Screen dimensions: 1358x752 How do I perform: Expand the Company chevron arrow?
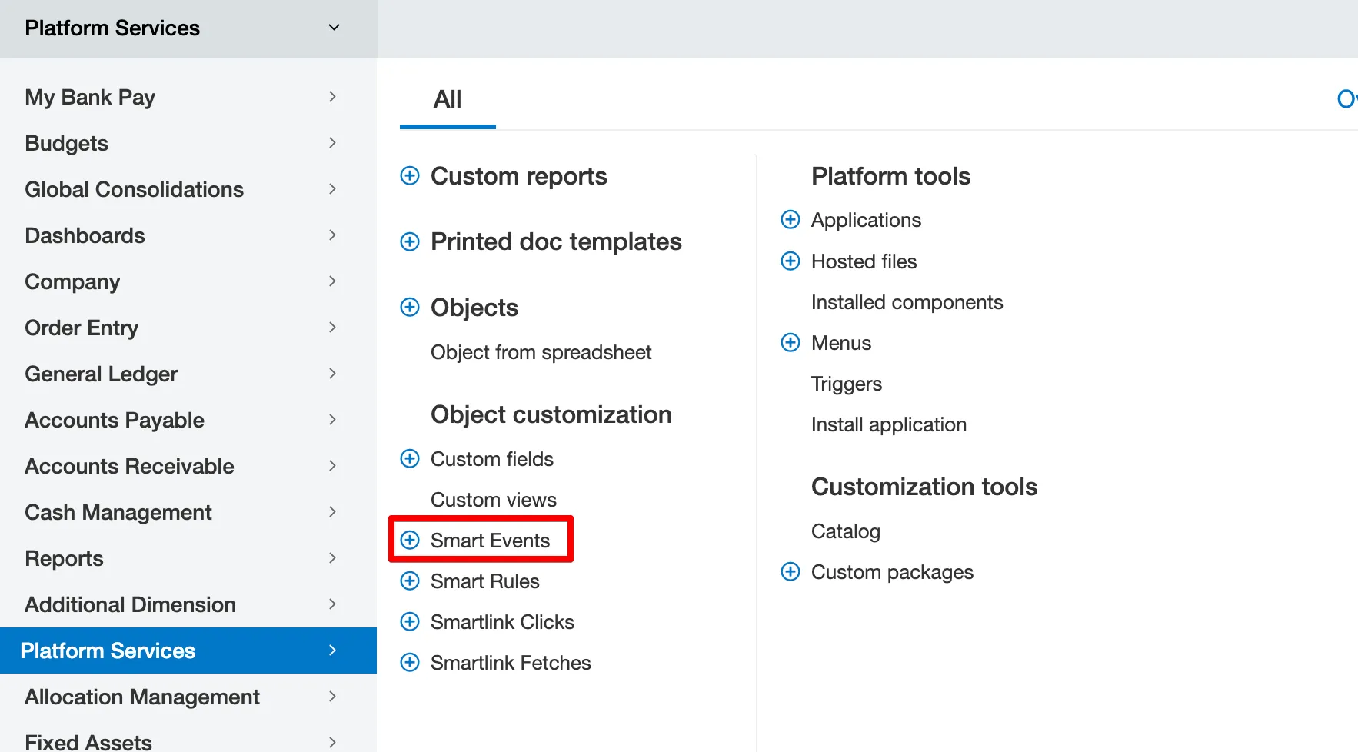(x=332, y=281)
